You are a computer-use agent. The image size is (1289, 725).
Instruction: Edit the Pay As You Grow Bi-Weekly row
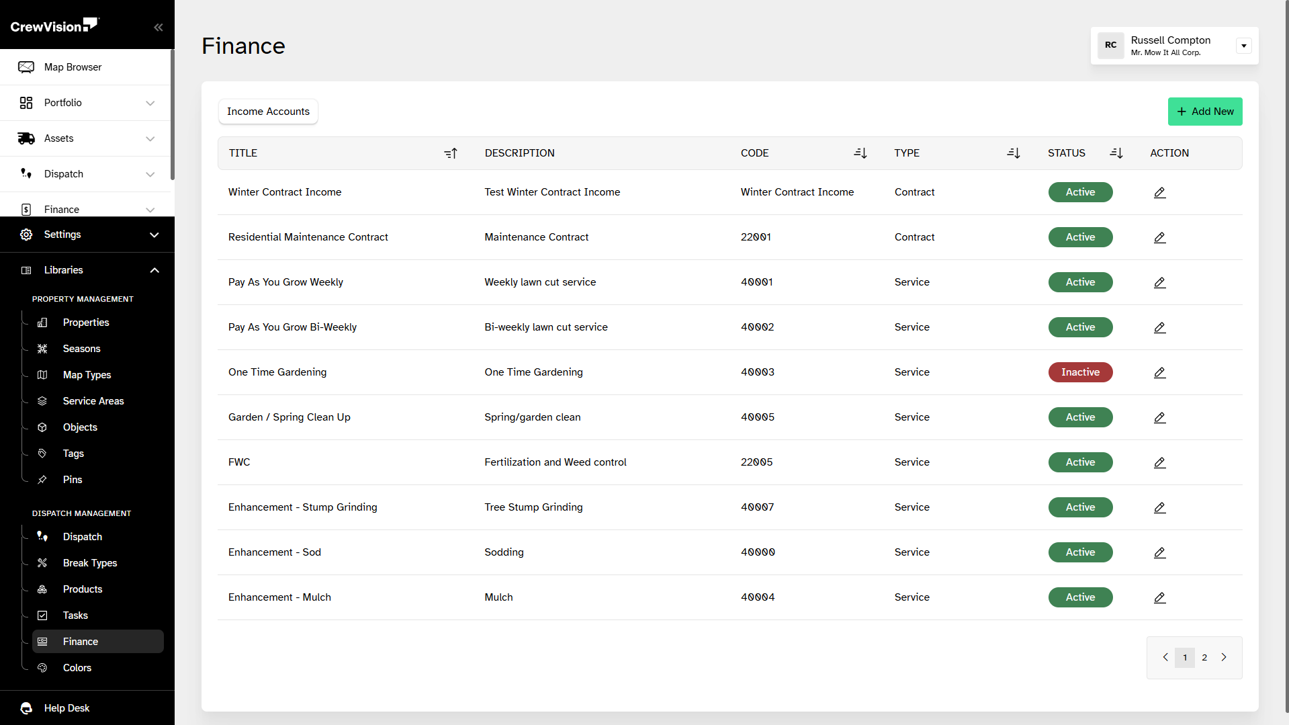point(1159,327)
